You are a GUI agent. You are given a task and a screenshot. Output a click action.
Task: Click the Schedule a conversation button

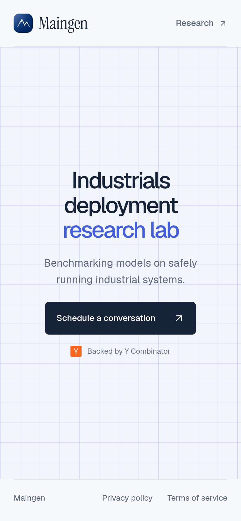[x=120, y=318]
